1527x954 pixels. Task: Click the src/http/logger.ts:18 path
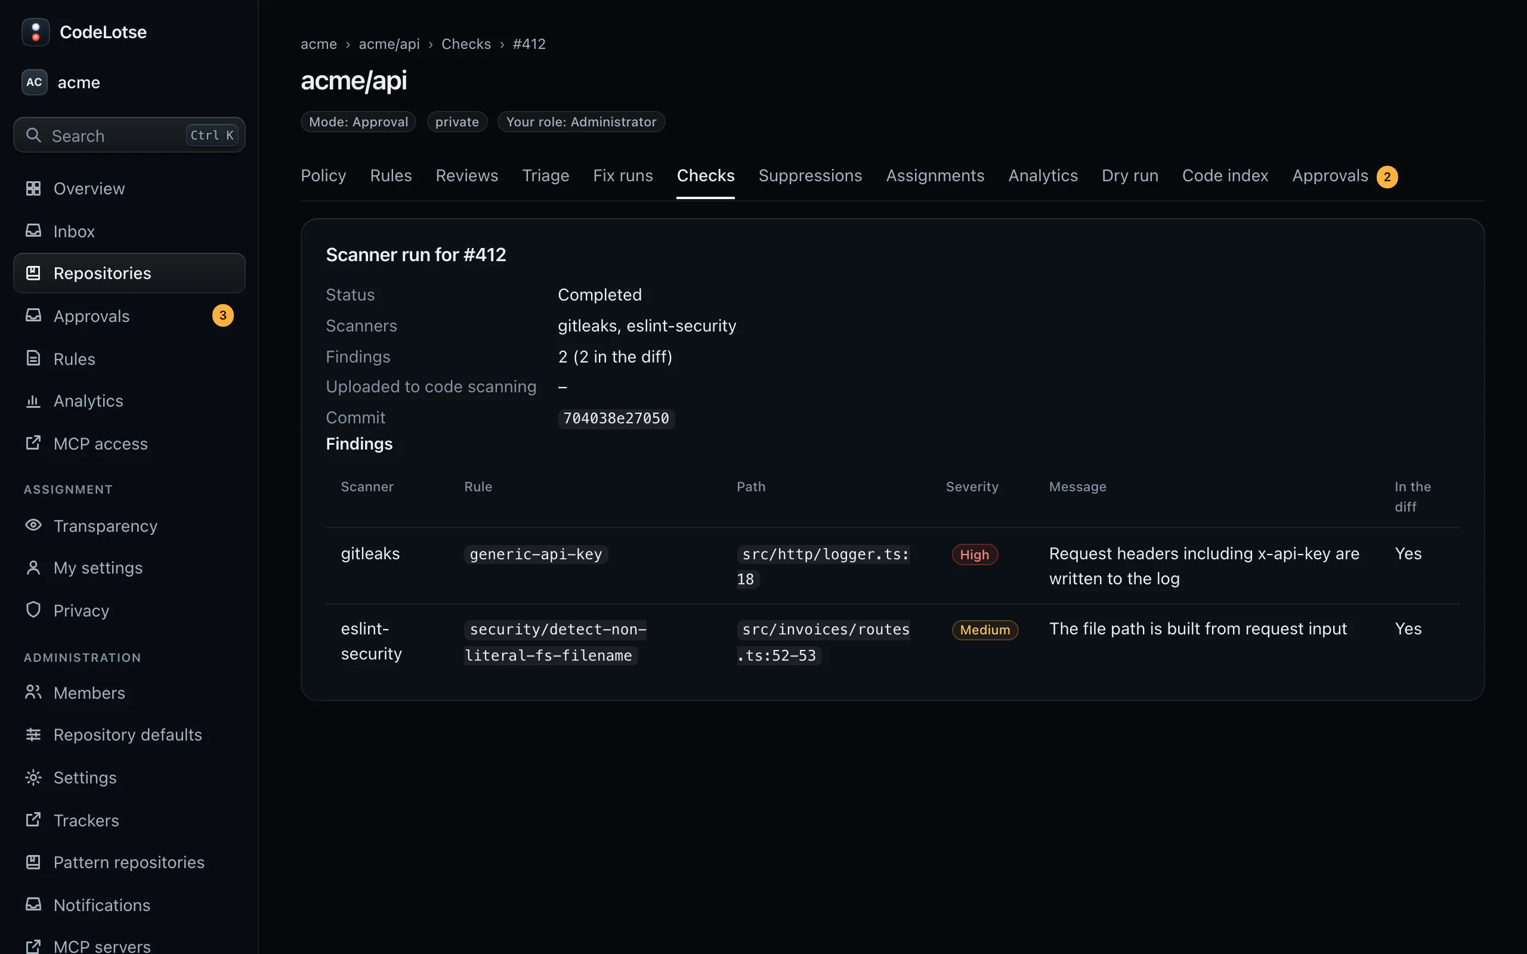click(823, 566)
